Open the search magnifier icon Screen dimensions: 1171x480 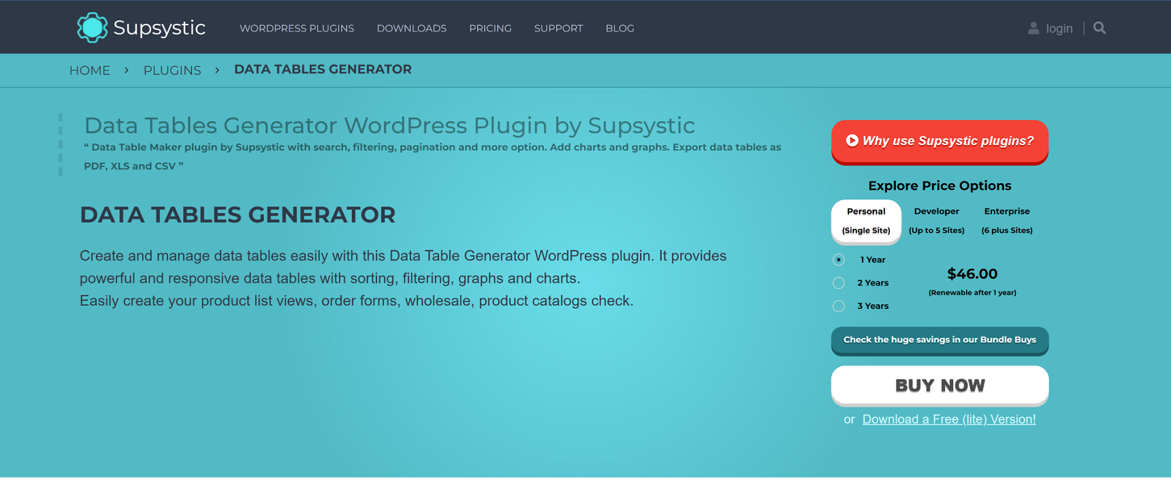tap(1100, 28)
